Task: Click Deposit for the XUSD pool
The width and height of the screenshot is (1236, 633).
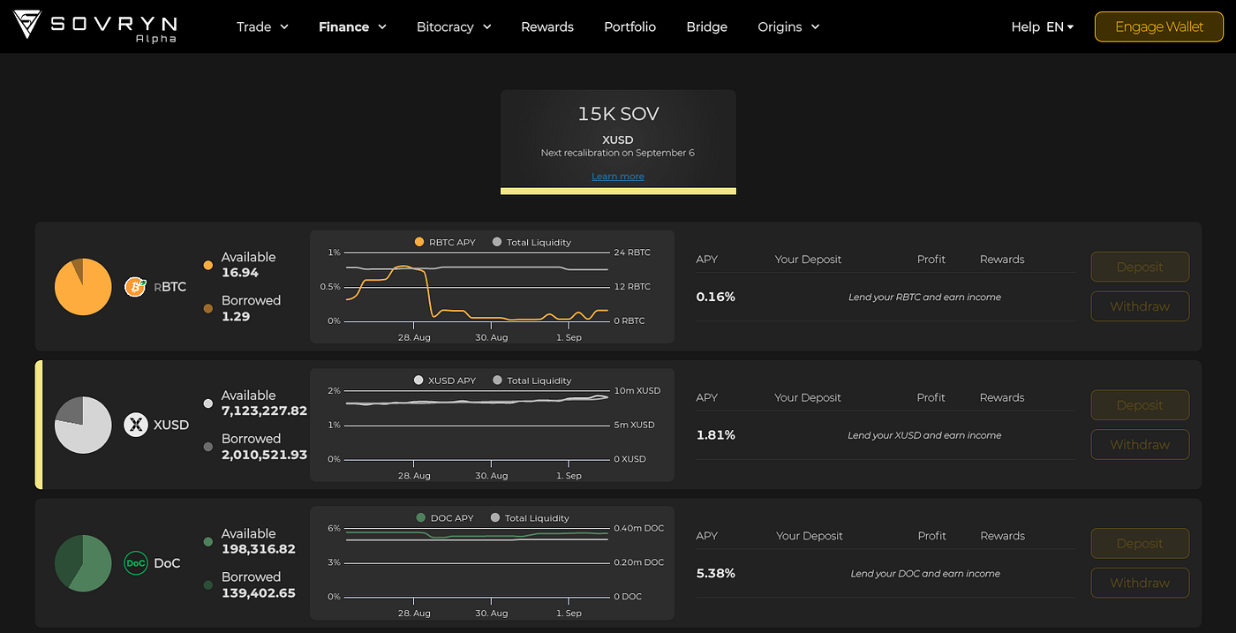Action: (1140, 405)
